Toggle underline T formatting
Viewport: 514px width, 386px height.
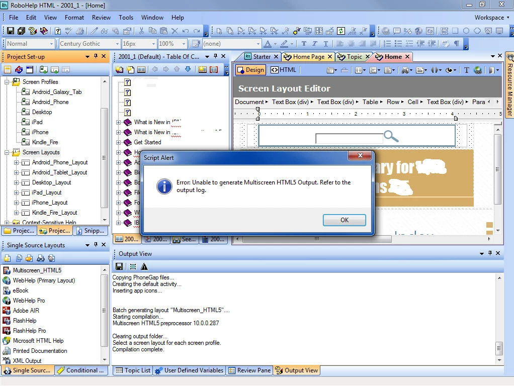tap(326, 44)
